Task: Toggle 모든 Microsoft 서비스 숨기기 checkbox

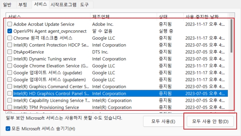Action: tap(8, 129)
